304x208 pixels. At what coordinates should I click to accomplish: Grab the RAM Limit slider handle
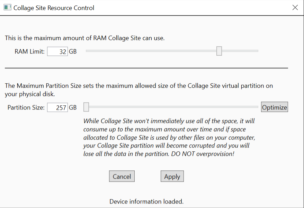click(219, 51)
